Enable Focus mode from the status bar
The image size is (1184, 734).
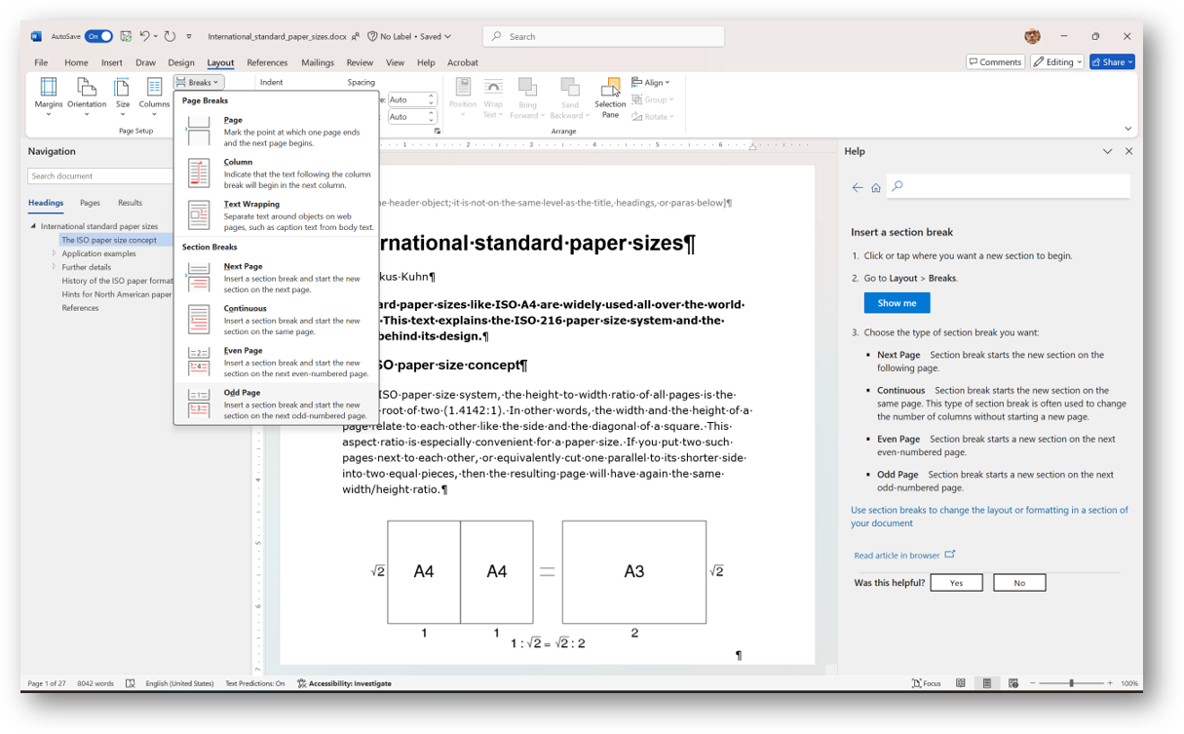pos(926,683)
